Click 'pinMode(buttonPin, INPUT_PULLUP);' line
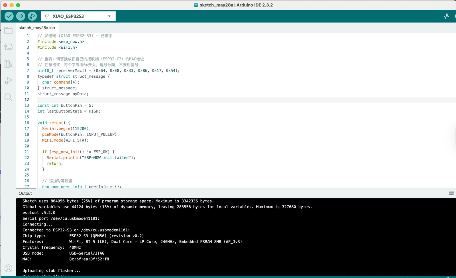Viewport: 456px width, 278px height. [x=80, y=134]
